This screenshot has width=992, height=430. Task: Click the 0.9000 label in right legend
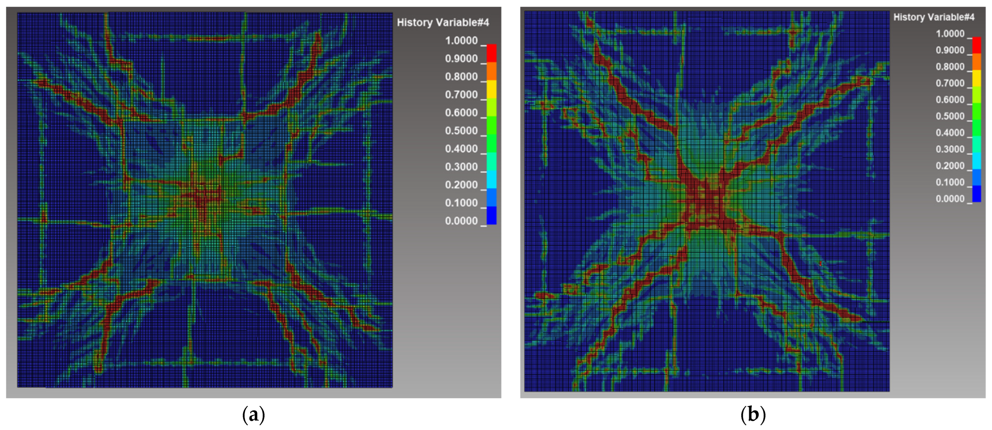click(x=950, y=50)
